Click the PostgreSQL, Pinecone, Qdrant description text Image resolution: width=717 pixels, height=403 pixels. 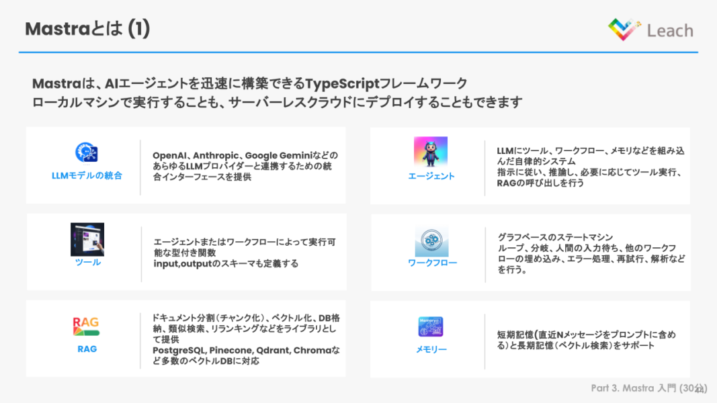click(246, 355)
